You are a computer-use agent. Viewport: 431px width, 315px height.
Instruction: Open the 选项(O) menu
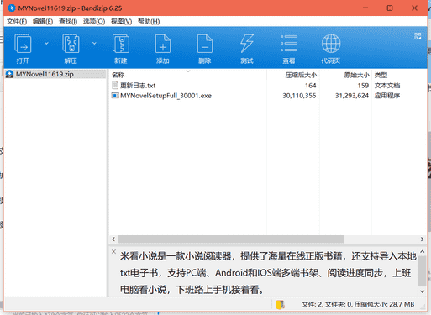click(x=94, y=22)
